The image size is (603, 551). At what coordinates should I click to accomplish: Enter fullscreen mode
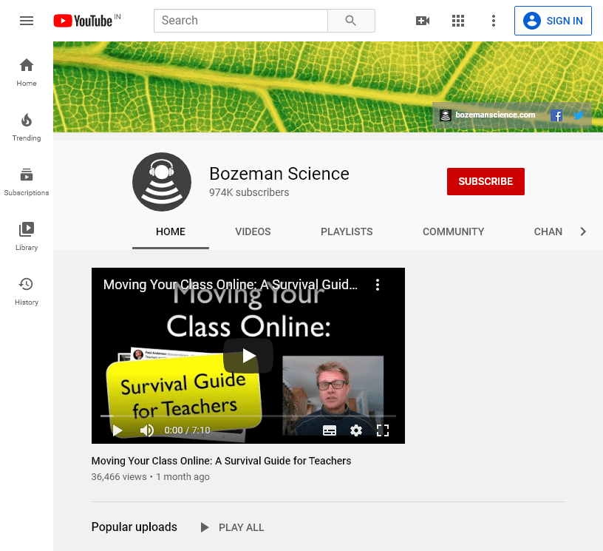(383, 430)
